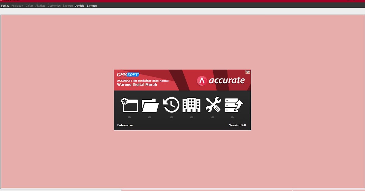Open existing database folder icon

click(x=150, y=105)
